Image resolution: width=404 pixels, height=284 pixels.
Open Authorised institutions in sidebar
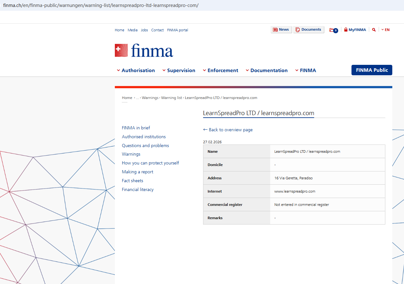144,137
